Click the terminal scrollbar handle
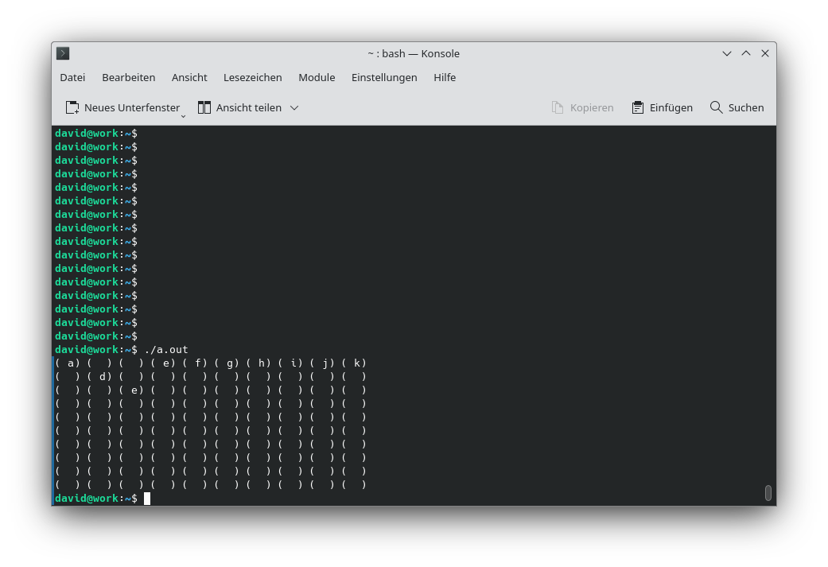The image size is (828, 567). (x=768, y=493)
